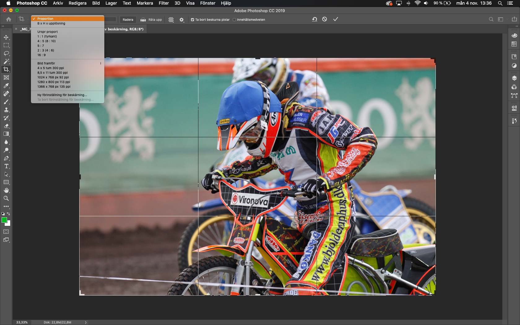Reset to default foreground and background colors
The height and width of the screenshot is (325, 520).
[x=3, y=214]
